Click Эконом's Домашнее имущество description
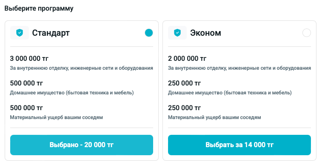Image resolution: width=322 pixels, height=165 pixels. pyautogui.click(x=230, y=93)
